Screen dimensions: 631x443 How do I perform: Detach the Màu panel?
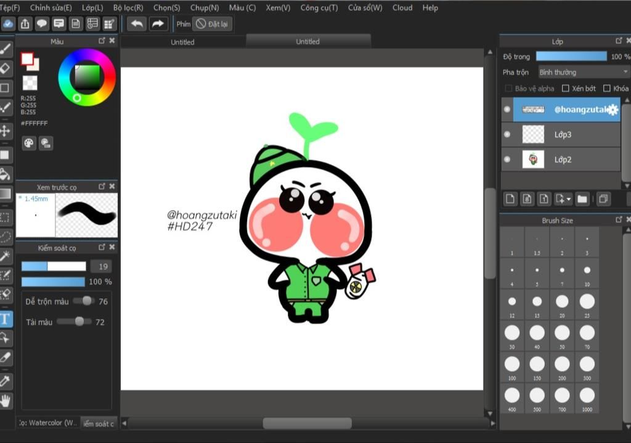tap(102, 41)
